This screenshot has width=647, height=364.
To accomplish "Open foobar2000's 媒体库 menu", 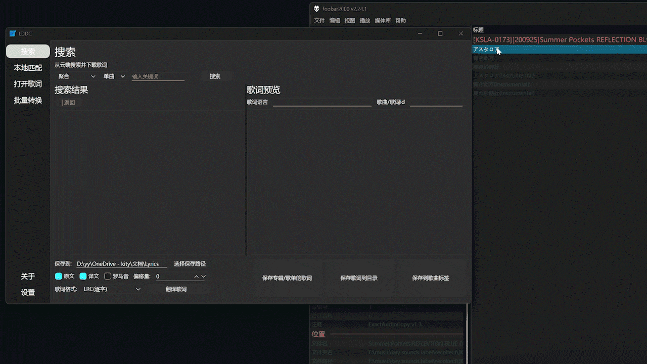I will [383, 21].
